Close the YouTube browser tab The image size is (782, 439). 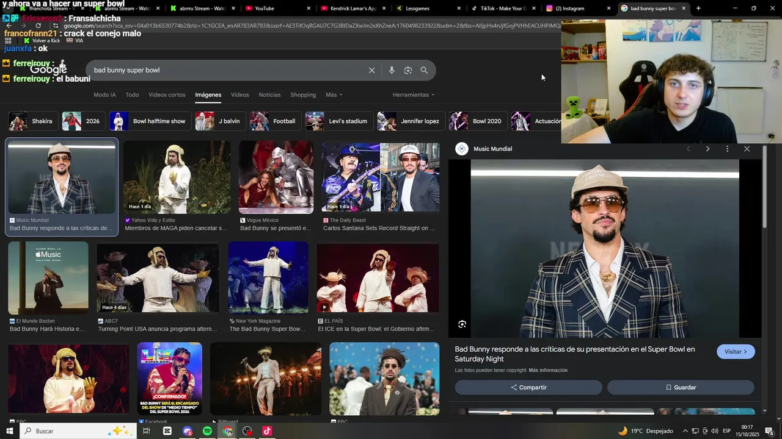309,9
